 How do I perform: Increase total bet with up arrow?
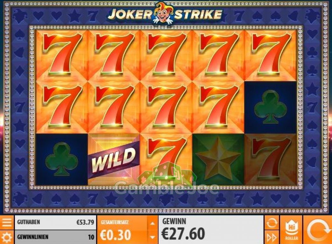(152, 223)
